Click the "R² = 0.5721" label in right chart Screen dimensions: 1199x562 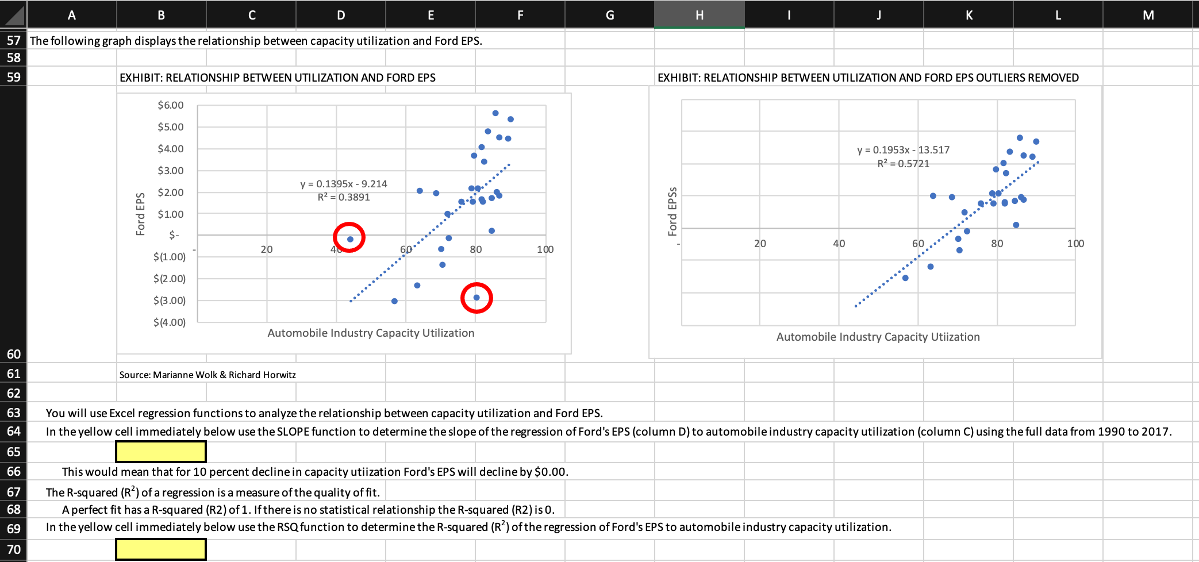[x=903, y=164]
